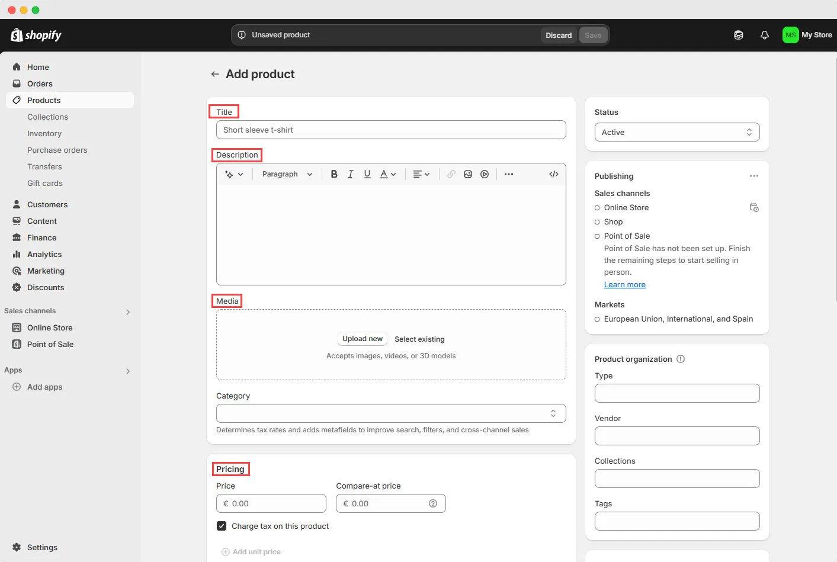
Task: Open the product Status dropdown
Action: coord(677,132)
